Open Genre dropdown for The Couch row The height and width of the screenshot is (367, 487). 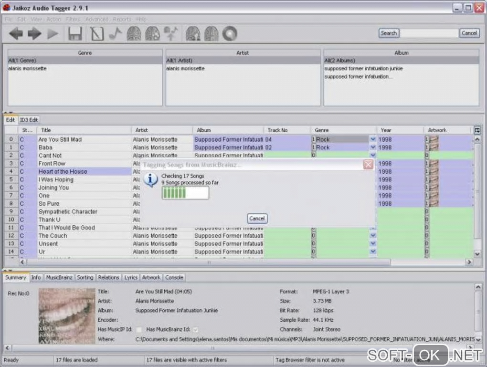[373, 236]
